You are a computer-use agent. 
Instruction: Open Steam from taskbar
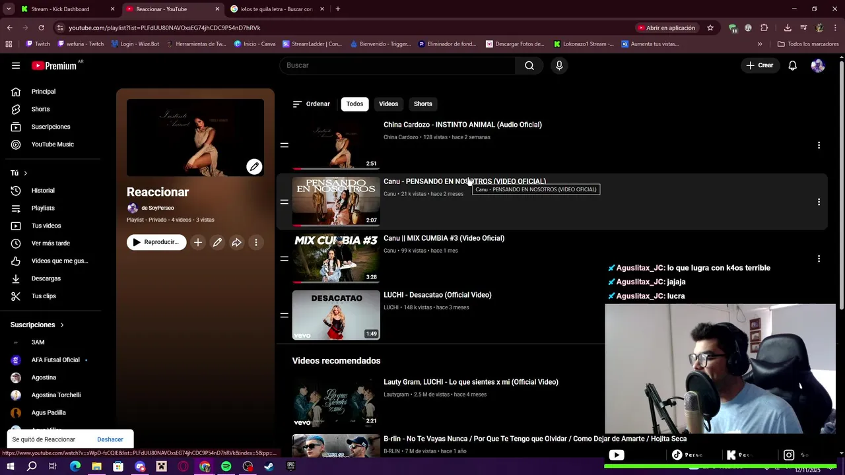[x=269, y=466]
